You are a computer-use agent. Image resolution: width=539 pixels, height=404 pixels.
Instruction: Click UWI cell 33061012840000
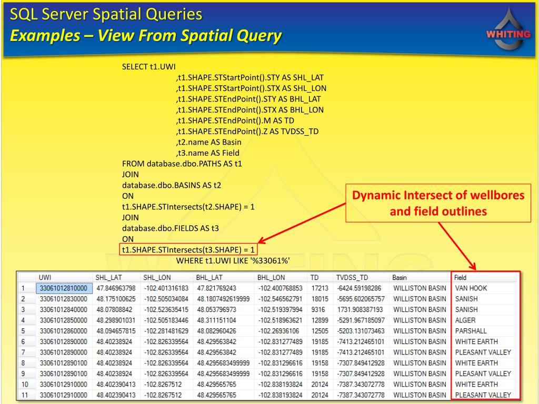pos(64,309)
